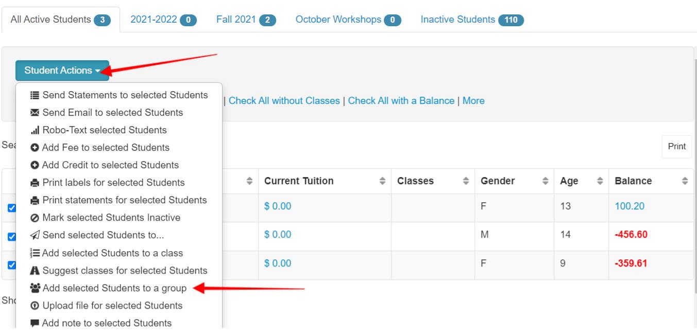697x336 pixels.
Task: Open the Fall 2021 tab
Action: (x=246, y=20)
